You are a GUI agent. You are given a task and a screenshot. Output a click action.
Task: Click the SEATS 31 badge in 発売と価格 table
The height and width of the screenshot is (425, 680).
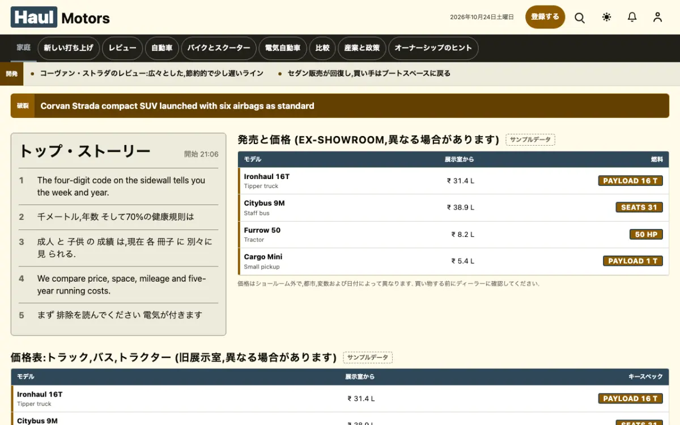pos(639,207)
